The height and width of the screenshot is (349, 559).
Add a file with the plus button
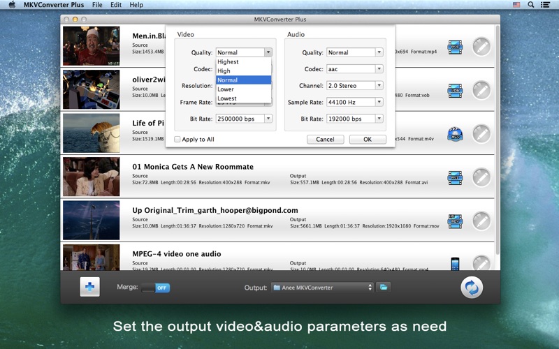point(90,287)
